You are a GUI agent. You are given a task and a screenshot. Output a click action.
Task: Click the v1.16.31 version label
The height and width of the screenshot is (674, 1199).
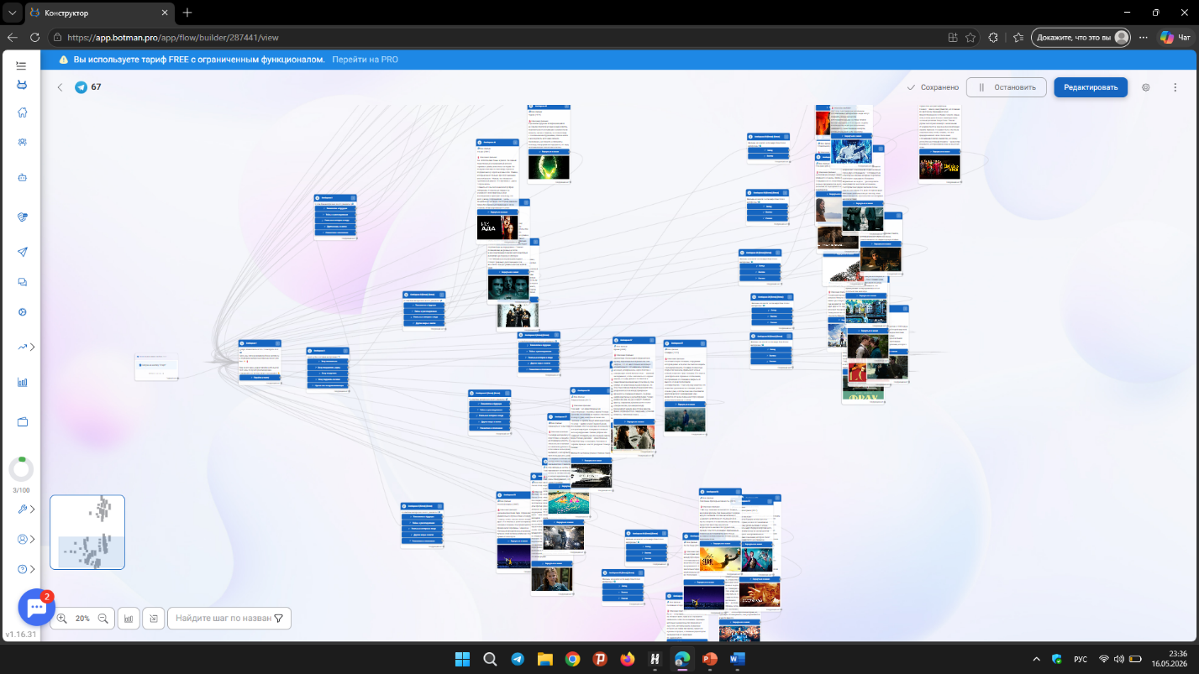click(21, 635)
